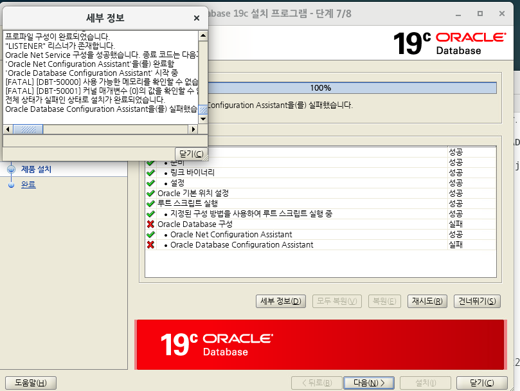The height and width of the screenshot is (391, 520).
Task: Click the 설치(I) install button
Action: pos(426,383)
